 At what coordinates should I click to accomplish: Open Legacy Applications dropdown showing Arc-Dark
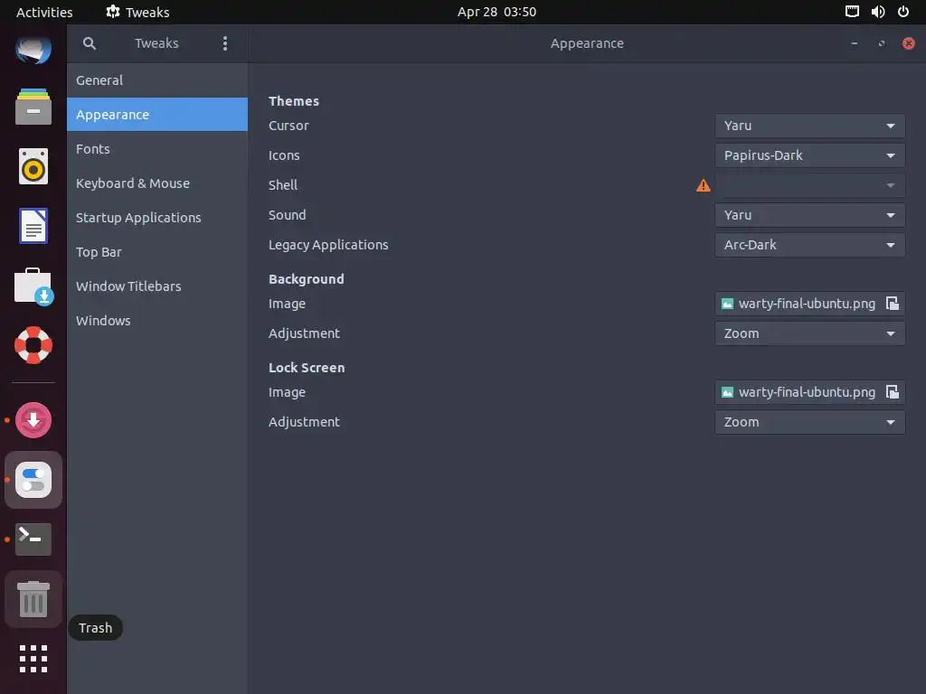[809, 245]
